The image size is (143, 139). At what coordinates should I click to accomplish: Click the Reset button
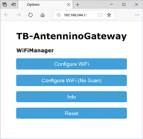pyautogui.click(x=71, y=113)
